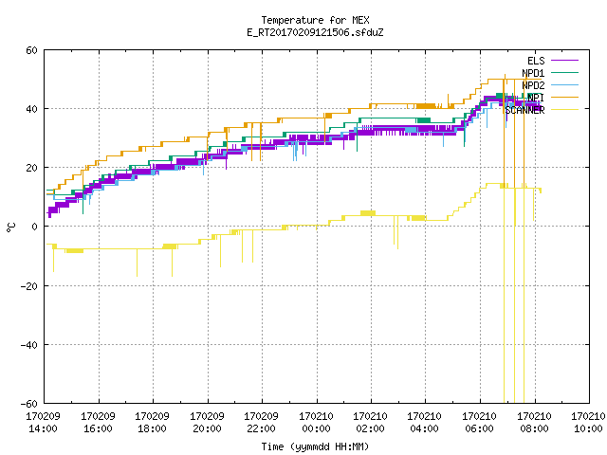Click the axis title 'Time (yymmdd HH:MM)'
The image size is (607, 455).
(315, 446)
